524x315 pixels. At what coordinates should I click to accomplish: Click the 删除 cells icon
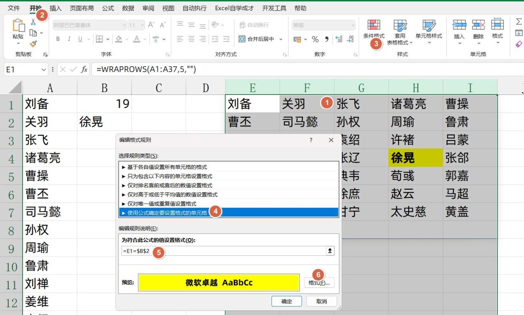point(478,25)
